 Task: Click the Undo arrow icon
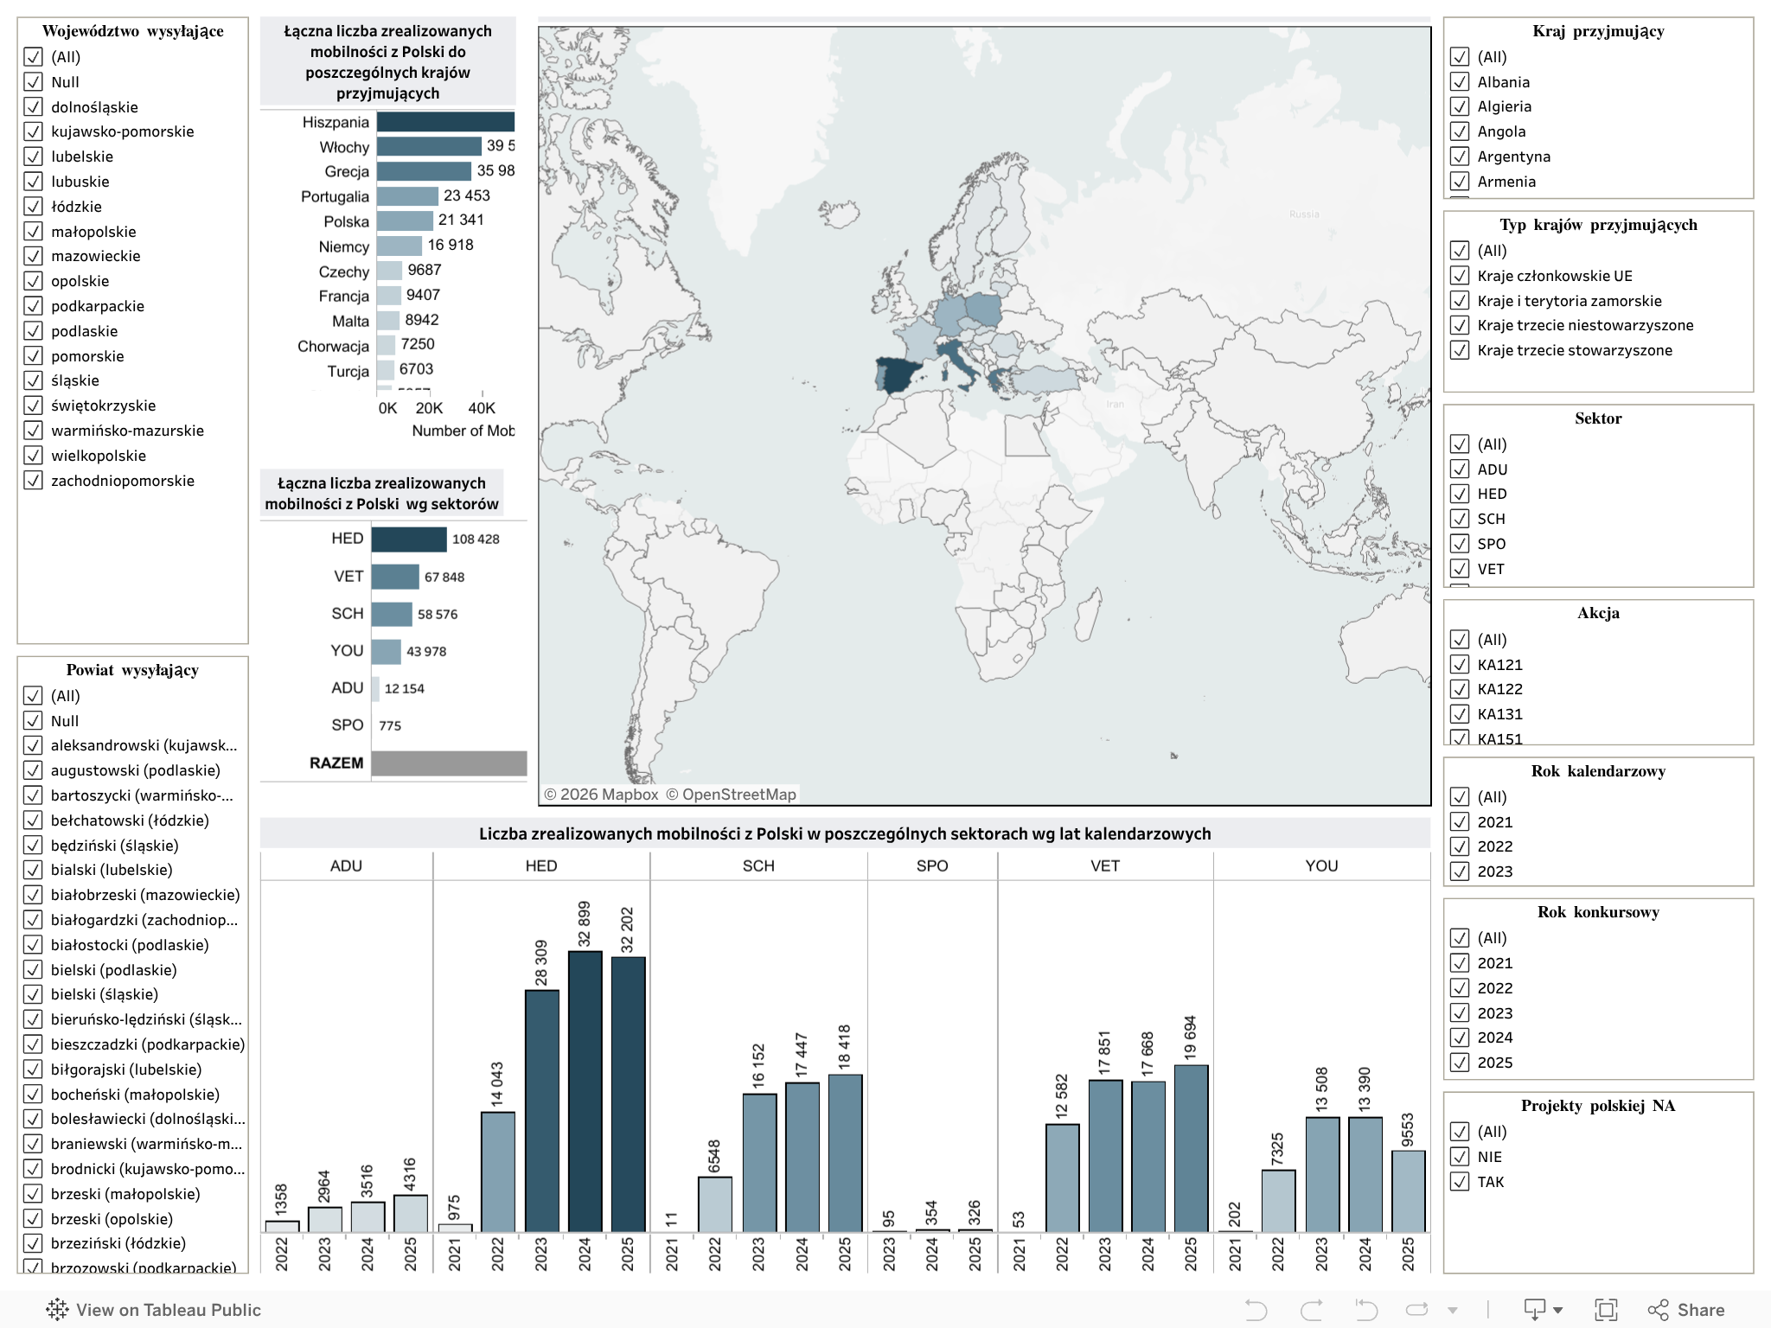click(x=1256, y=1310)
